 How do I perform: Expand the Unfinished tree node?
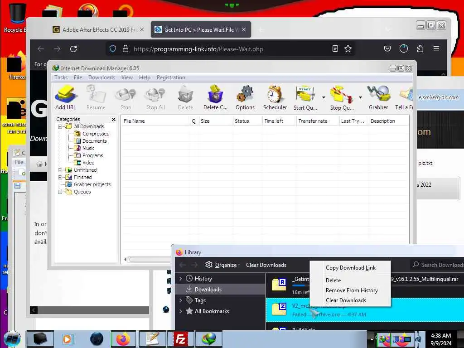(x=60, y=170)
